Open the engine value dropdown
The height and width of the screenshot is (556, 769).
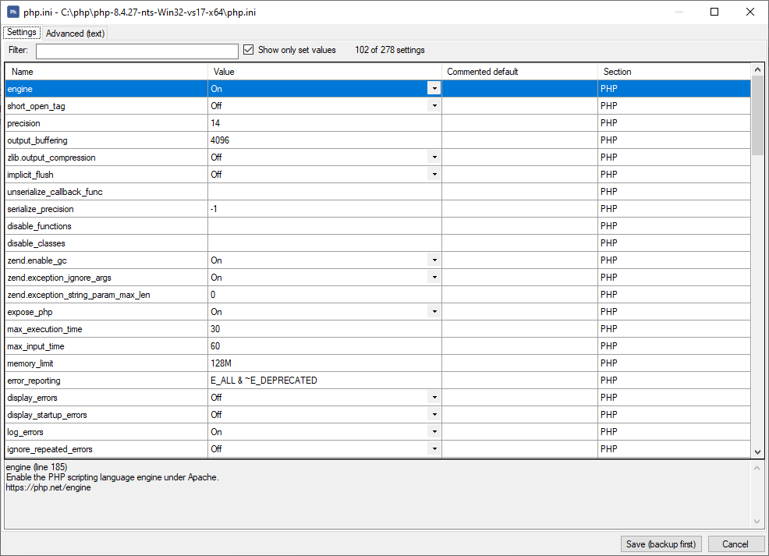(x=434, y=88)
